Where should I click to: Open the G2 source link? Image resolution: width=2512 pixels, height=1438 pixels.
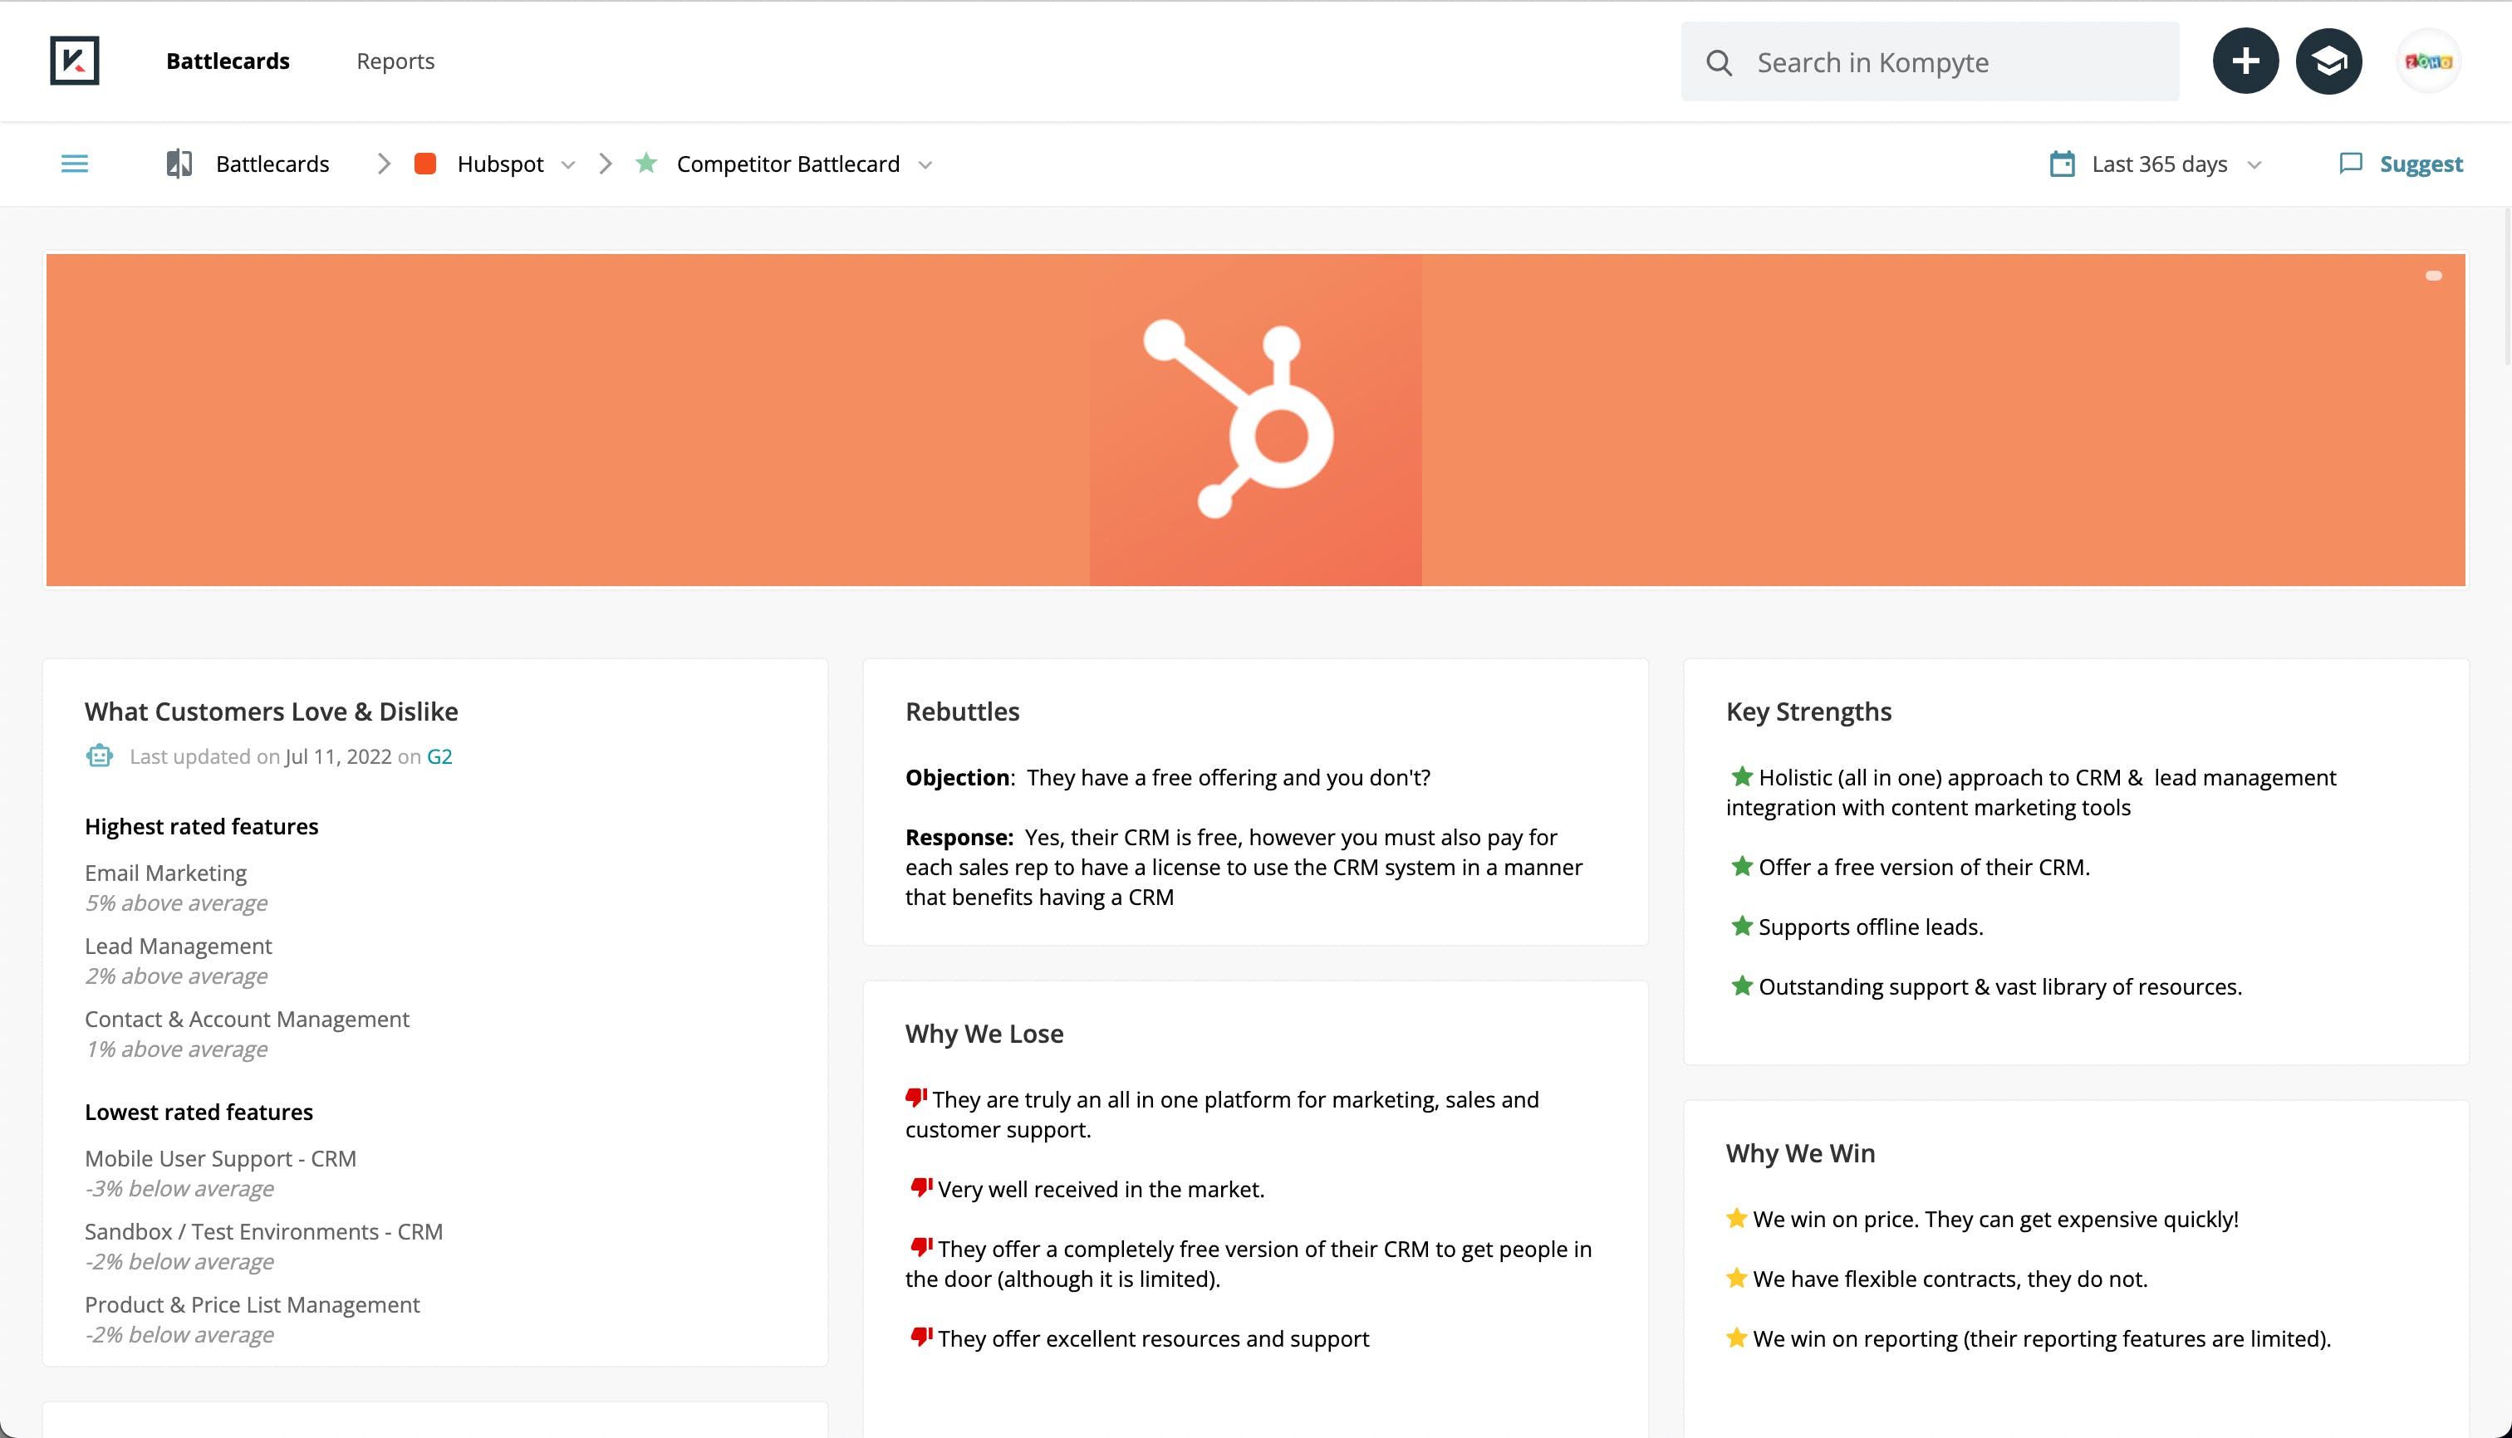[439, 756]
